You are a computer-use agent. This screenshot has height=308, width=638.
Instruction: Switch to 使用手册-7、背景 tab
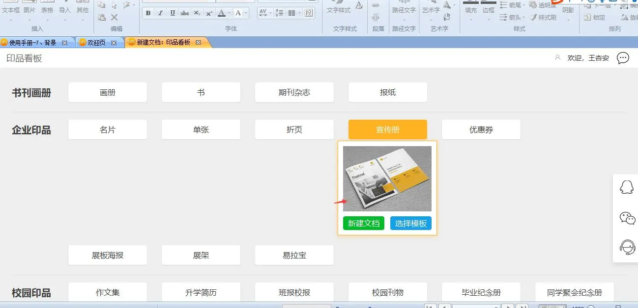(x=33, y=43)
